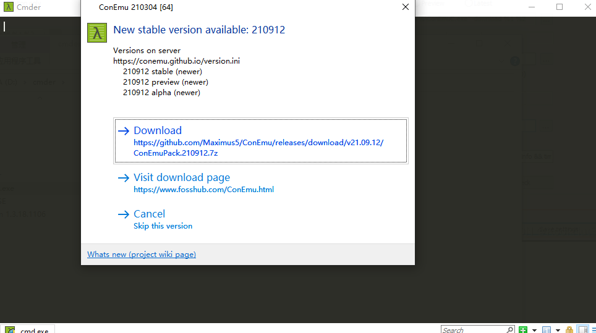The image size is (596, 333).
Task: Toggle the alternative mode scrollback icon
Action: (582, 329)
